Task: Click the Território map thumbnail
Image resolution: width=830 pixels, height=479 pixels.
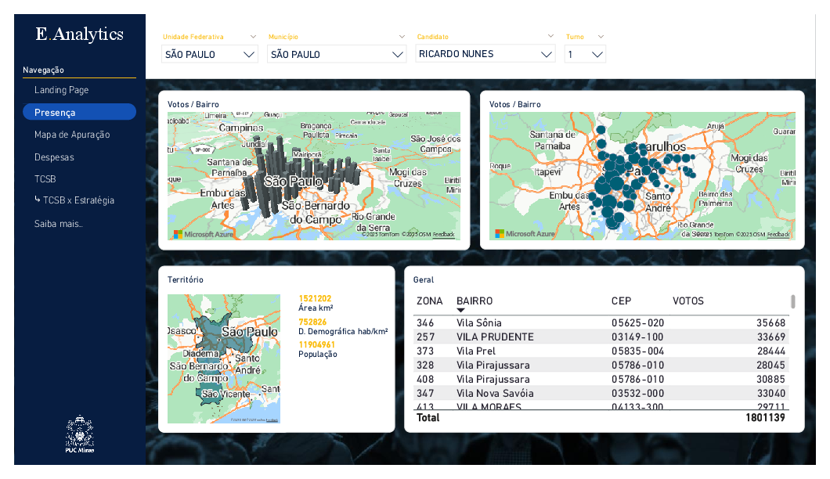Action: 224,358
